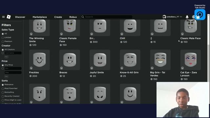The height and width of the screenshot is (118, 210).
Task: Click the Err... face thumbnail
Action: pos(100,28)
